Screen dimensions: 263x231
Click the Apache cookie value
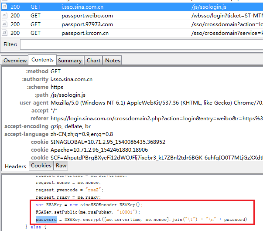tap(99, 149)
